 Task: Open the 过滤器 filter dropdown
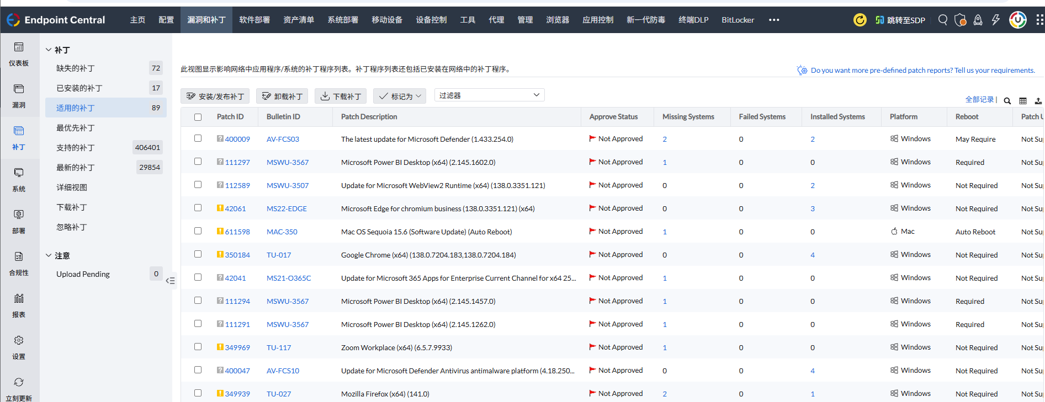(489, 95)
